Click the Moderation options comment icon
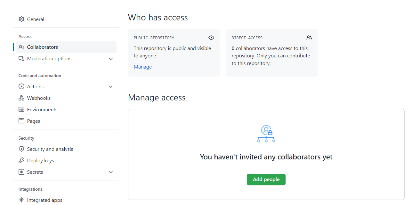The height and width of the screenshot is (205, 412). tap(21, 59)
